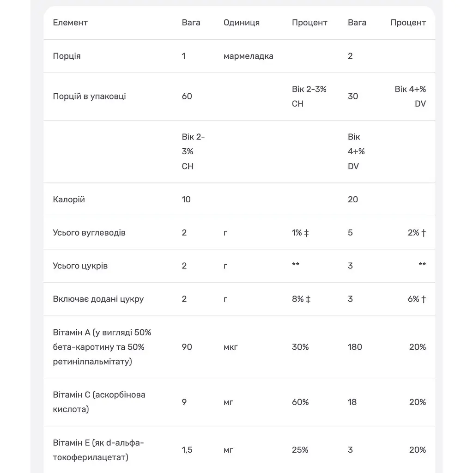
Task: Click the 60% vitamin C percentage
Action: coord(300,402)
